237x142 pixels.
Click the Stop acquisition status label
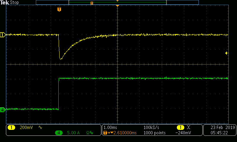[x=14, y=2]
